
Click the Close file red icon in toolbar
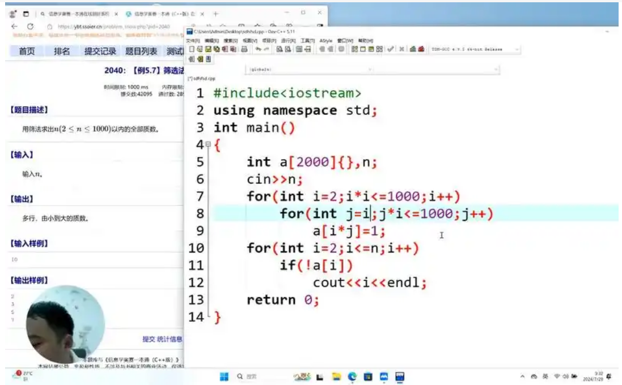(225, 49)
